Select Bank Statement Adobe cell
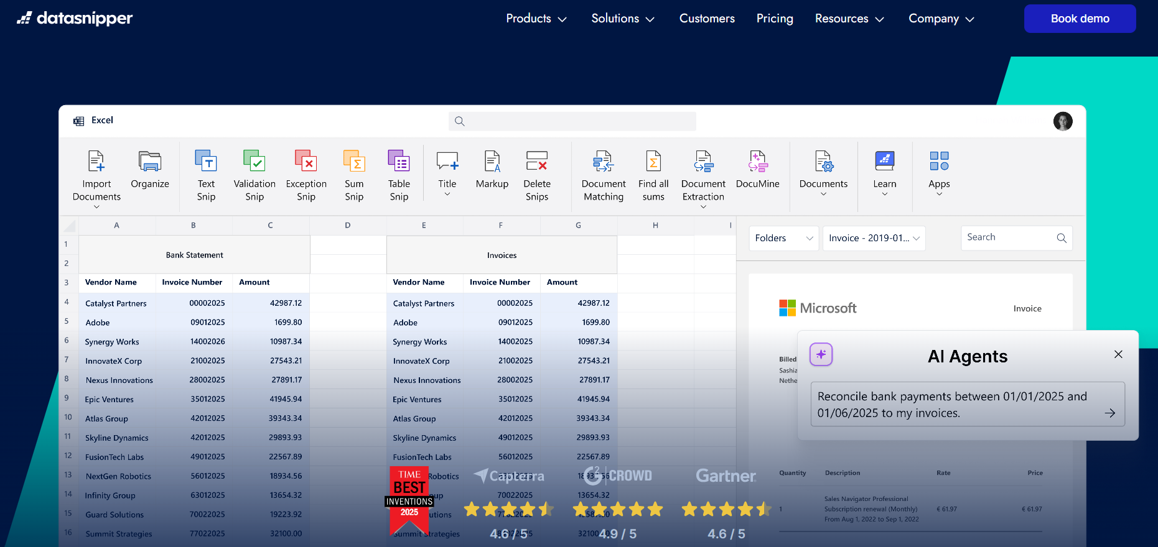This screenshot has width=1158, height=547. 117,323
